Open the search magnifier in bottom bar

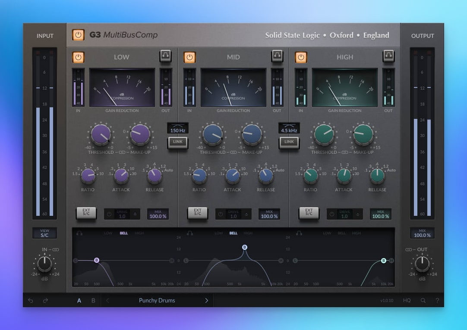(423, 301)
